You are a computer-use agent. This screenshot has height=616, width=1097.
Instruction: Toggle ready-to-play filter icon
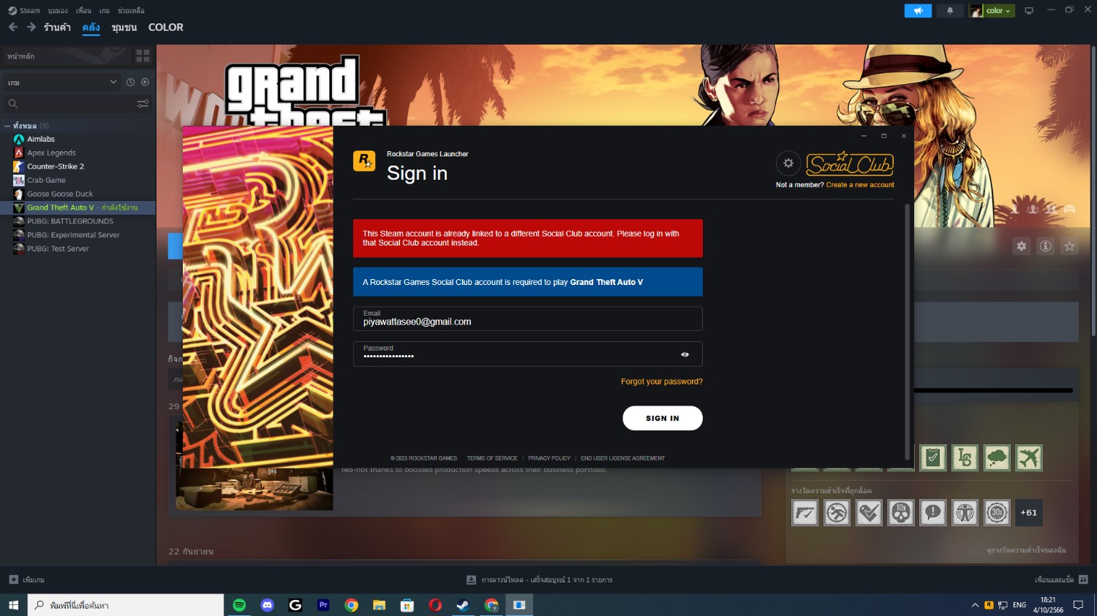145,83
